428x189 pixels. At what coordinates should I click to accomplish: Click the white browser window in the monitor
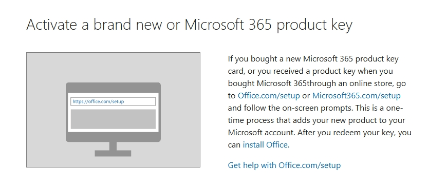pyautogui.click(x=113, y=113)
